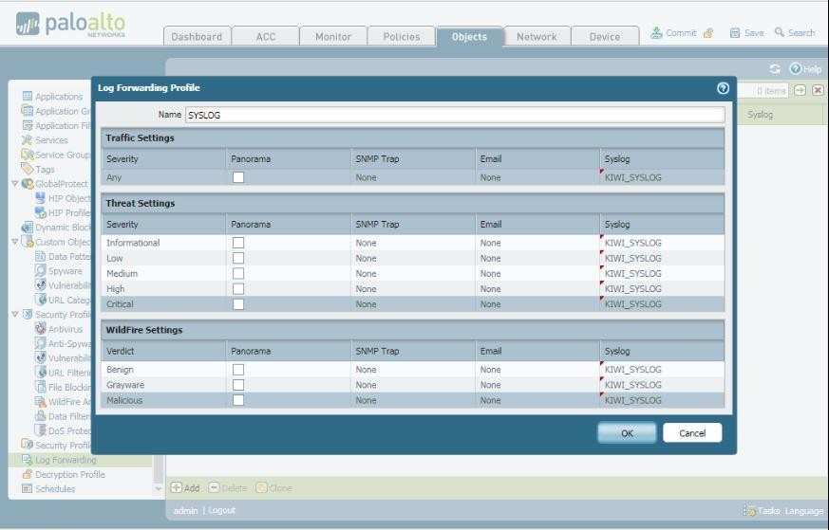Click the refresh icon beside Help

(x=775, y=69)
